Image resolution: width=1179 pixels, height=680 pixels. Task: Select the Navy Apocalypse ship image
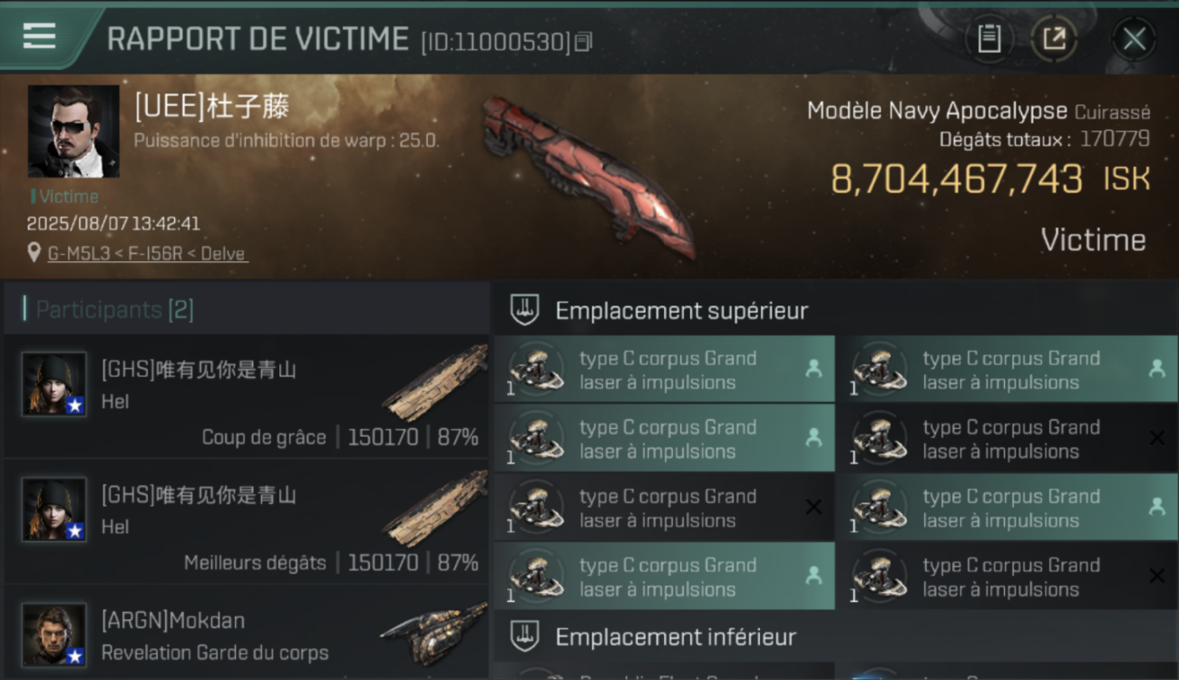588,175
